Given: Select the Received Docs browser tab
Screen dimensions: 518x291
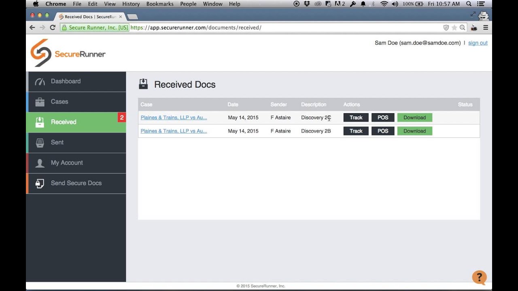Looking at the screenshot, I should (90, 17).
